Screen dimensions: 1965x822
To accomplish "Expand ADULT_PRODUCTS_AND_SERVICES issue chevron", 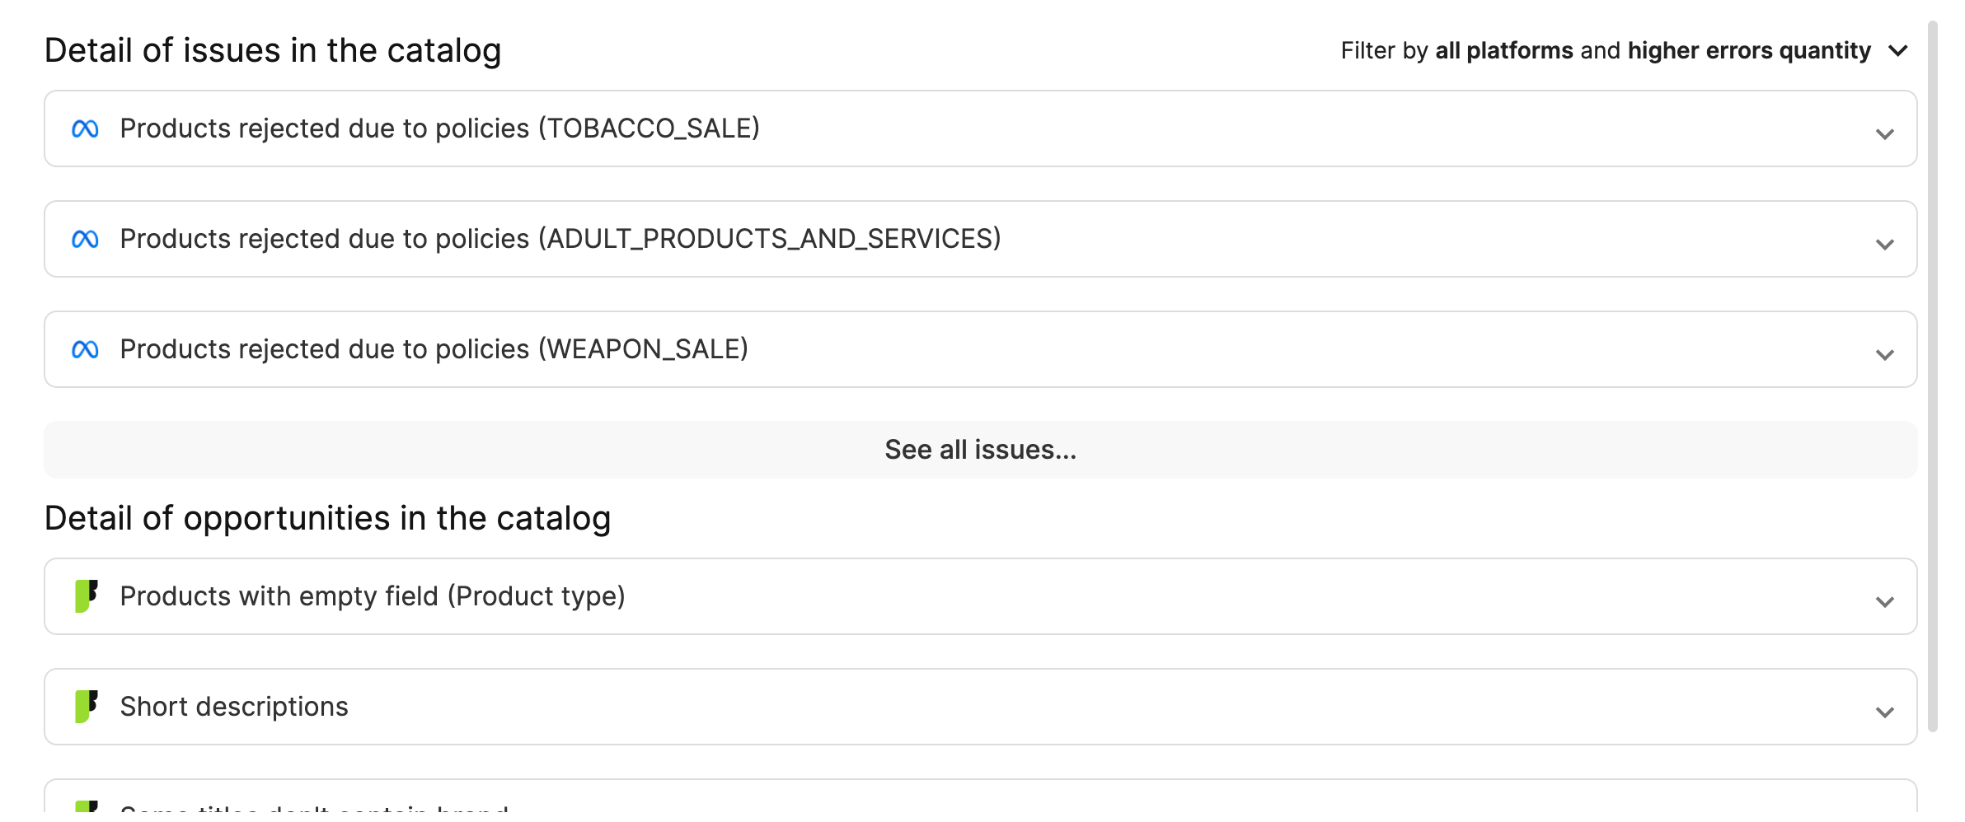I will pos(1884,245).
